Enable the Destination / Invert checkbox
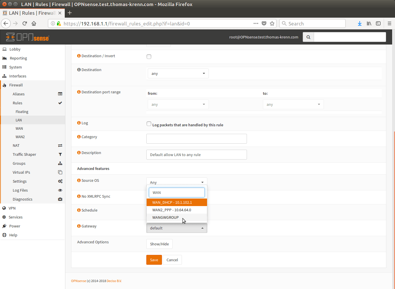The width and height of the screenshot is (395, 289). [149, 57]
